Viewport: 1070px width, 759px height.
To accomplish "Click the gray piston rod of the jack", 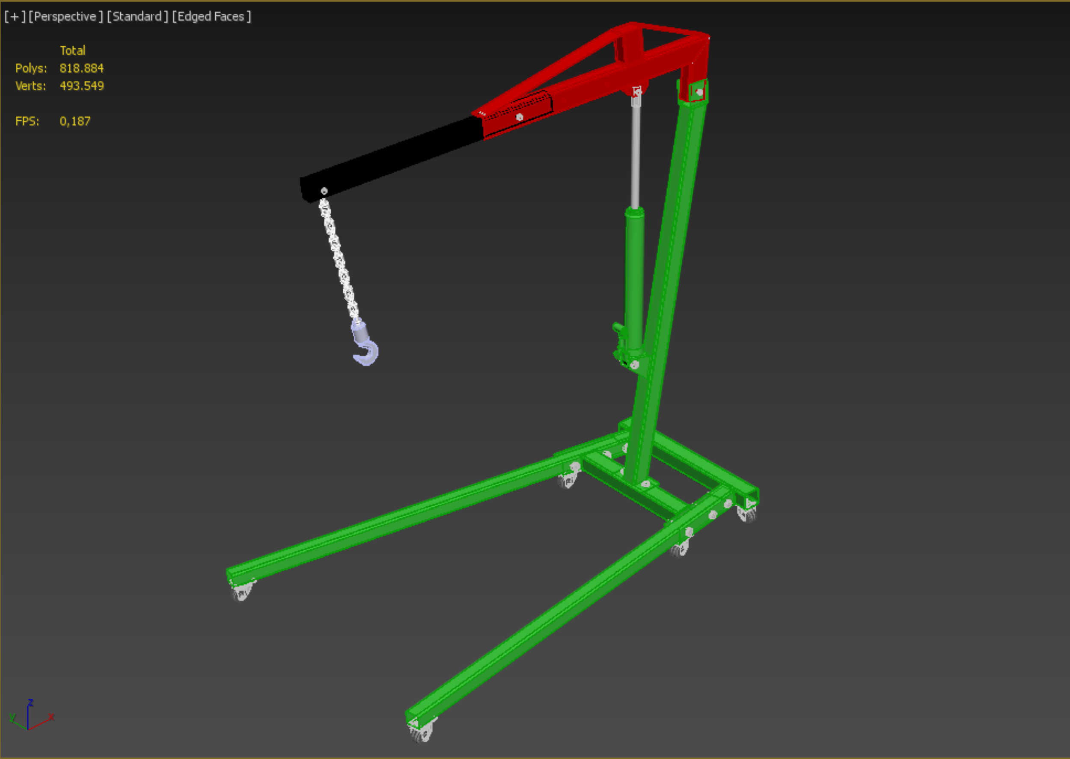I will click(x=635, y=154).
